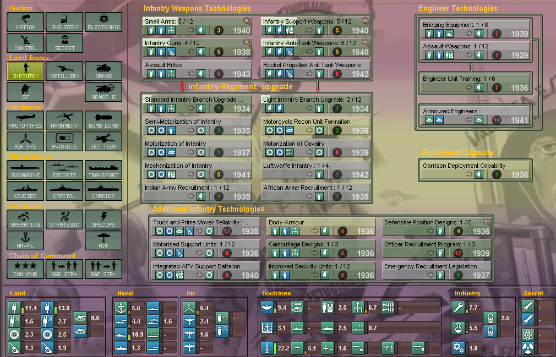556x357 pixels.
Task: Select Camouflage Designs technology
Action: [321, 249]
